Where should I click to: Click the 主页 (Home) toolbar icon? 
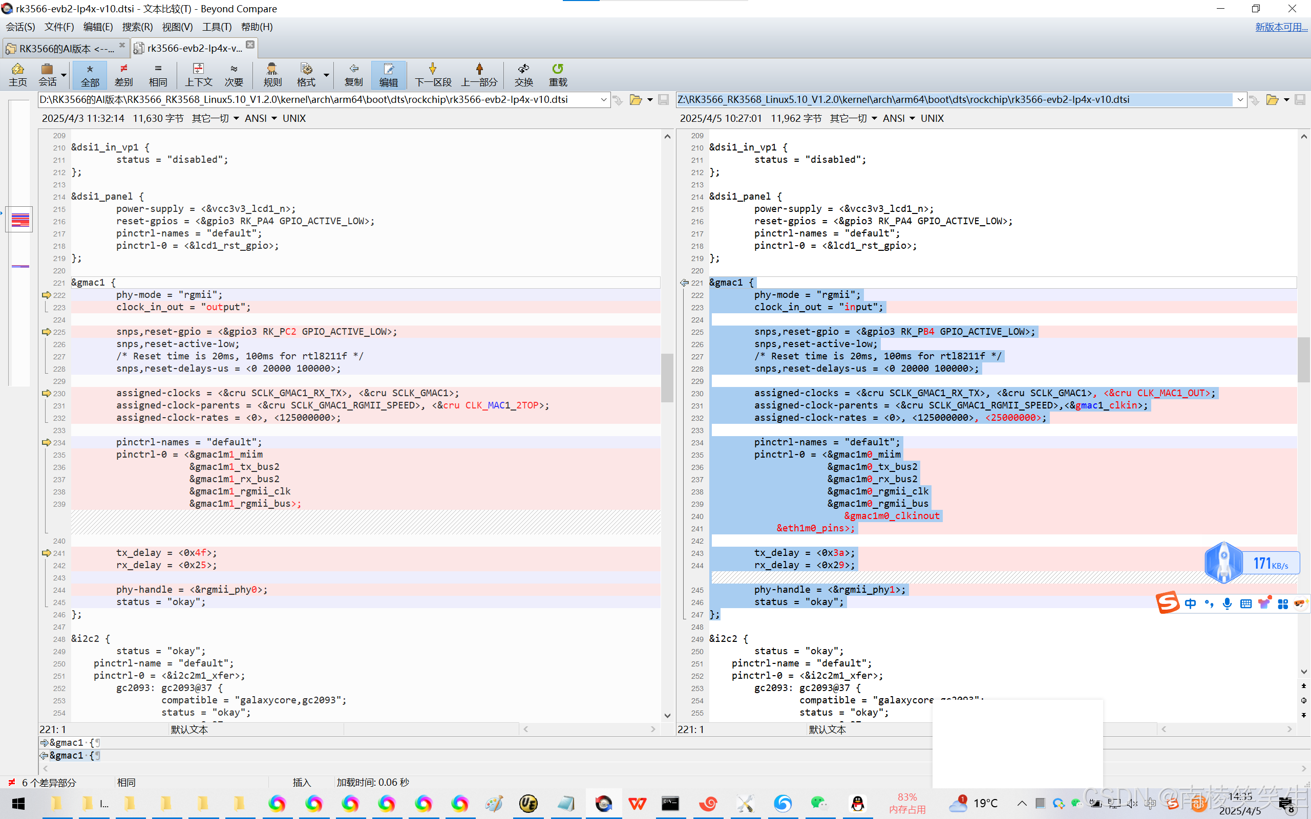point(17,74)
